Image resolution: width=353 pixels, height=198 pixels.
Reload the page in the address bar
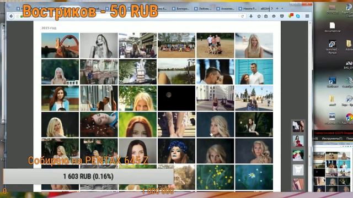click(x=243, y=16)
